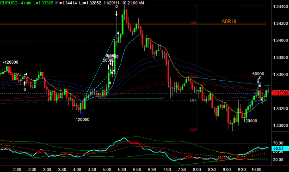Click the -120000 position label

click(x=11, y=62)
